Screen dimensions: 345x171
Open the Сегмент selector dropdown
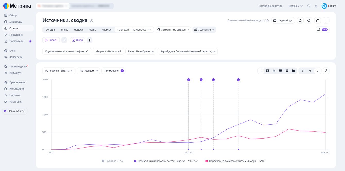tap(173, 30)
